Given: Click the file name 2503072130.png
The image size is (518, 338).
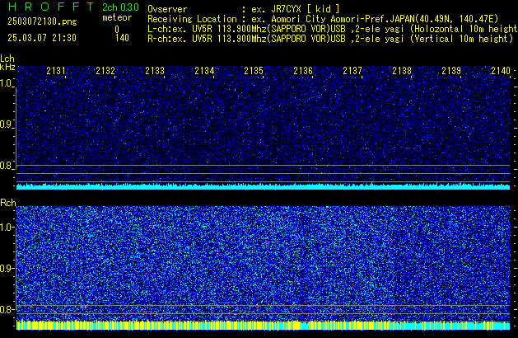Looking at the screenshot, I should point(42,21).
